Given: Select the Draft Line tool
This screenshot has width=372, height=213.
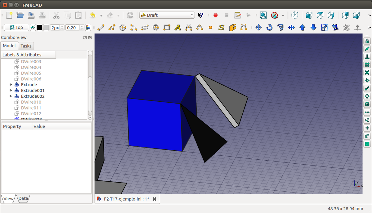Looking at the screenshot, I should (101, 28).
